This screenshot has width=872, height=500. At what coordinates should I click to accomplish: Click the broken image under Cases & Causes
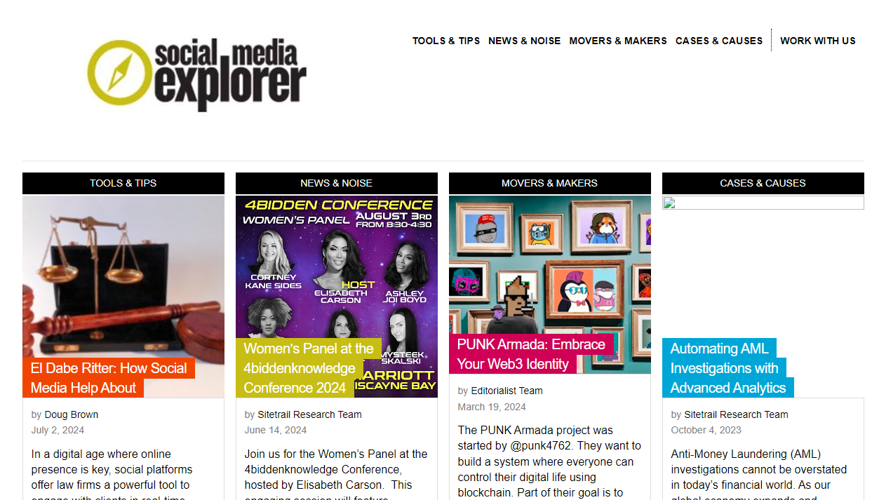(x=763, y=203)
